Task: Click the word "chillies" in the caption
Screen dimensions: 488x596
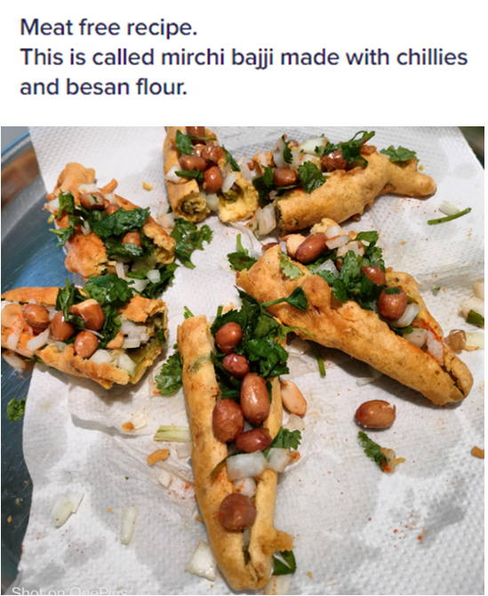Action: click(432, 58)
